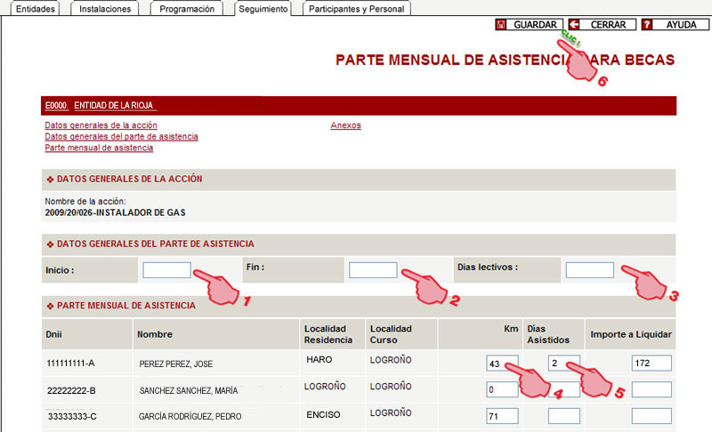The height and width of the screenshot is (432, 712).
Task: Click Días Asistidos field for García Rodríguez
Action: (563, 416)
